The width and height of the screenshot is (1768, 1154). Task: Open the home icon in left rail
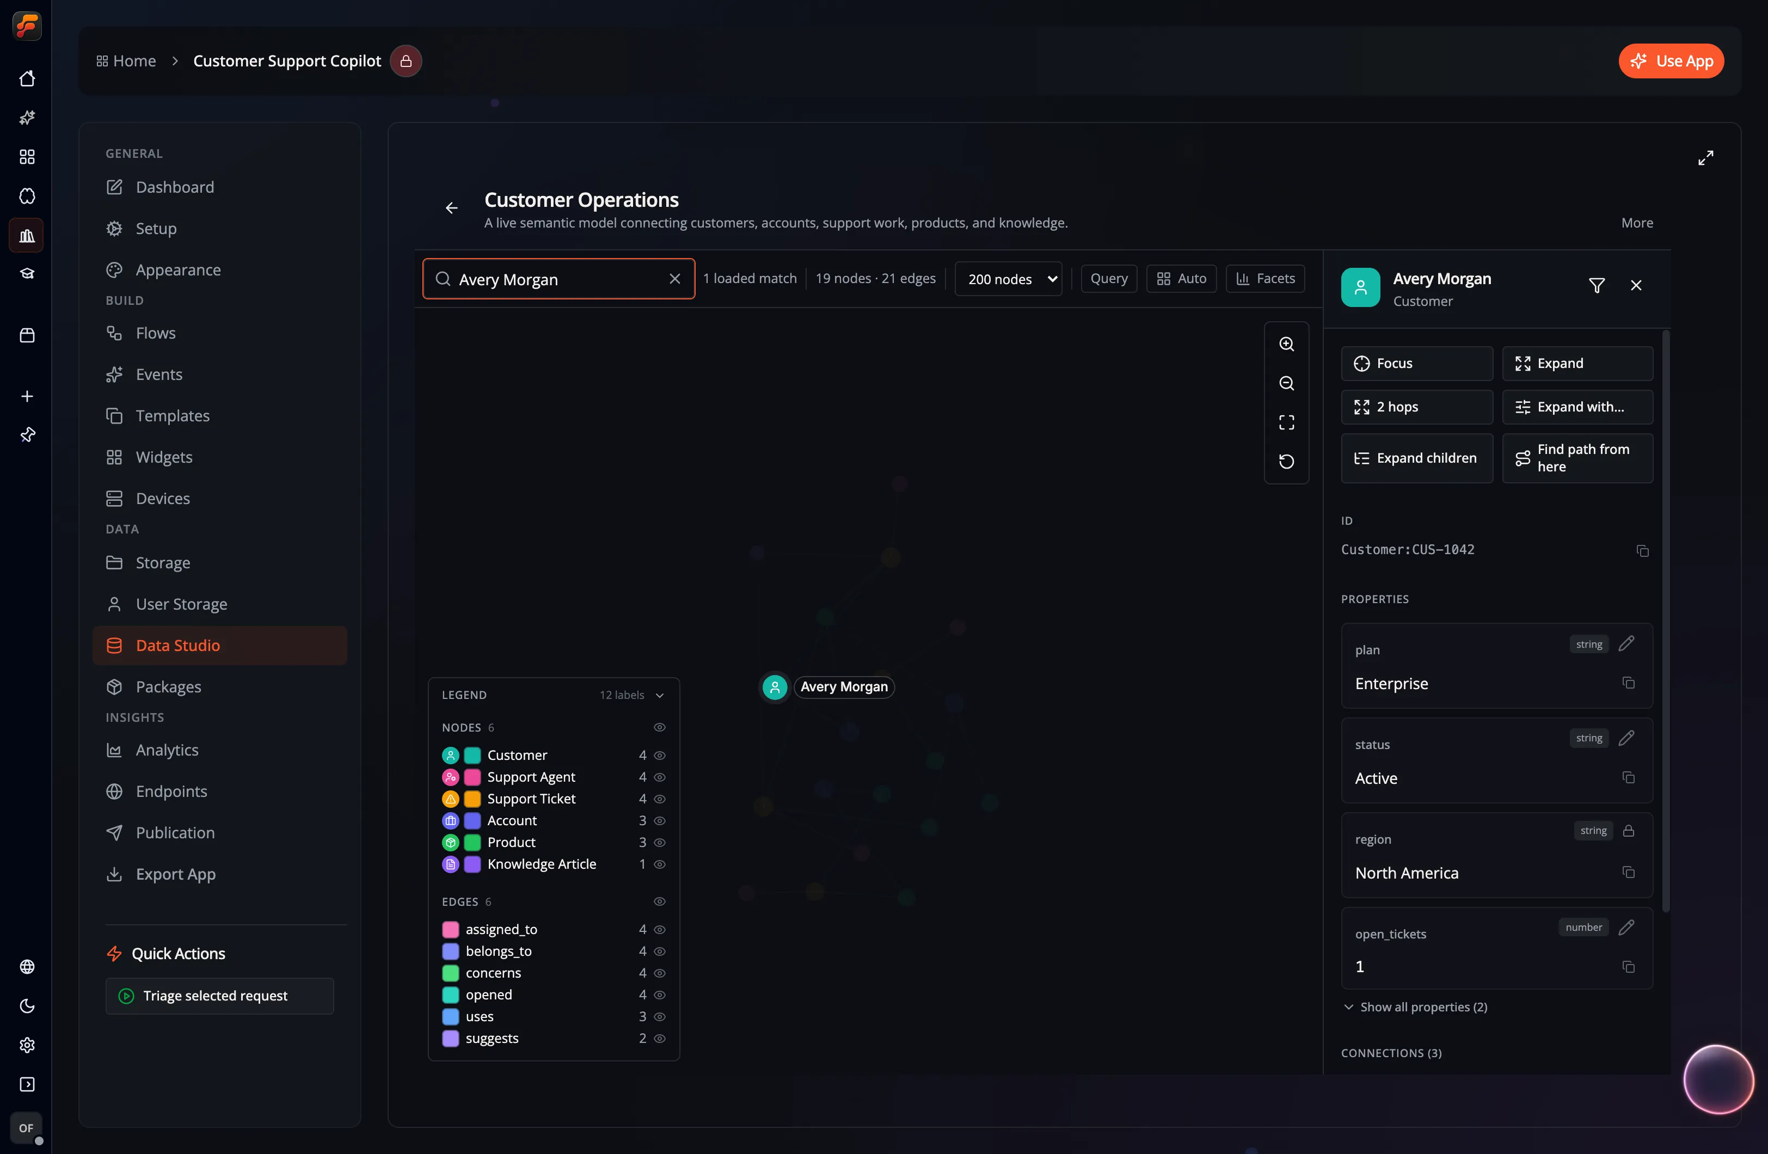click(x=27, y=78)
